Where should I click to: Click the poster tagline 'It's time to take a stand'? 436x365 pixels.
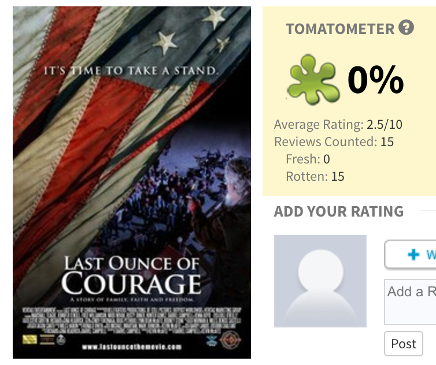point(132,71)
